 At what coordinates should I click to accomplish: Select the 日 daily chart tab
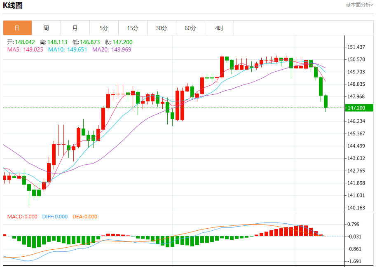coord(17,28)
